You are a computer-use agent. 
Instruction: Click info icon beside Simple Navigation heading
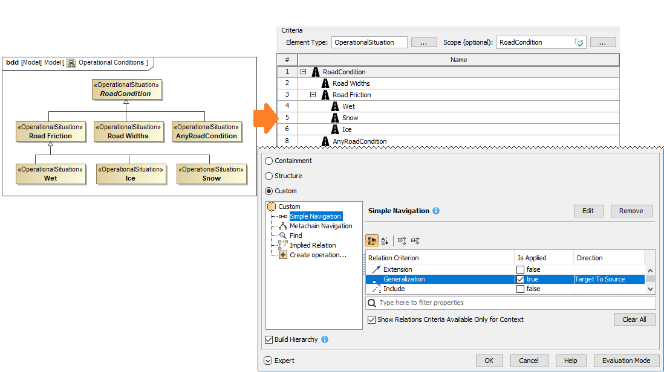436,211
